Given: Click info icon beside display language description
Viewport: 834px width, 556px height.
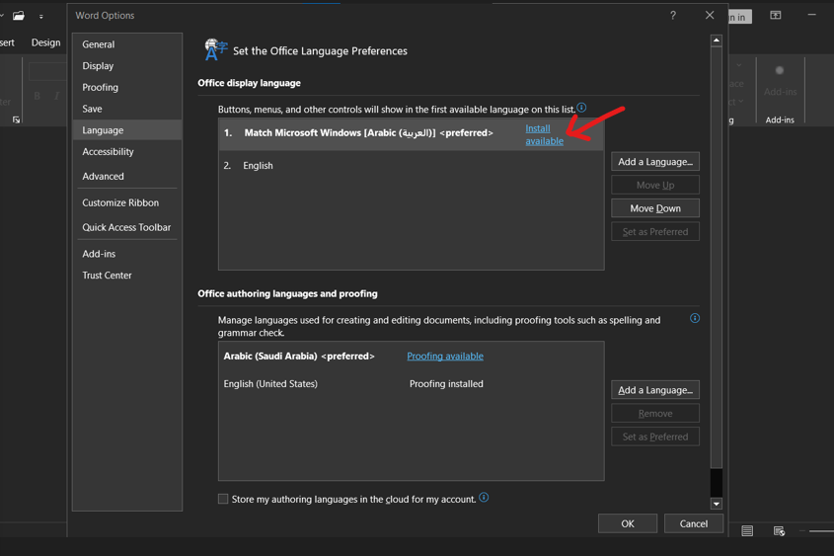Looking at the screenshot, I should (x=581, y=108).
